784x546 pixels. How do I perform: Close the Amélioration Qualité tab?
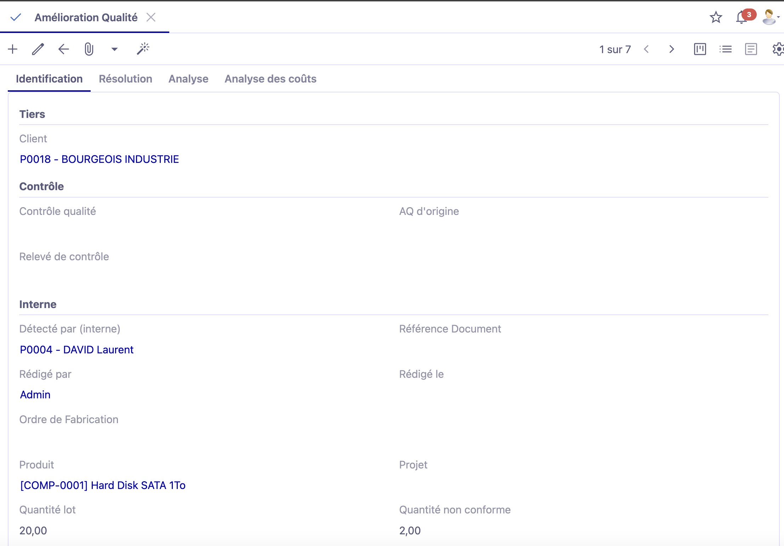tap(151, 17)
